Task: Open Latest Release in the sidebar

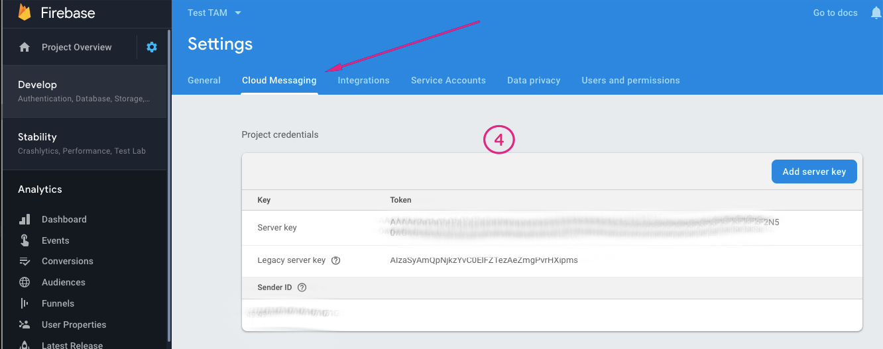Action: [x=72, y=345]
